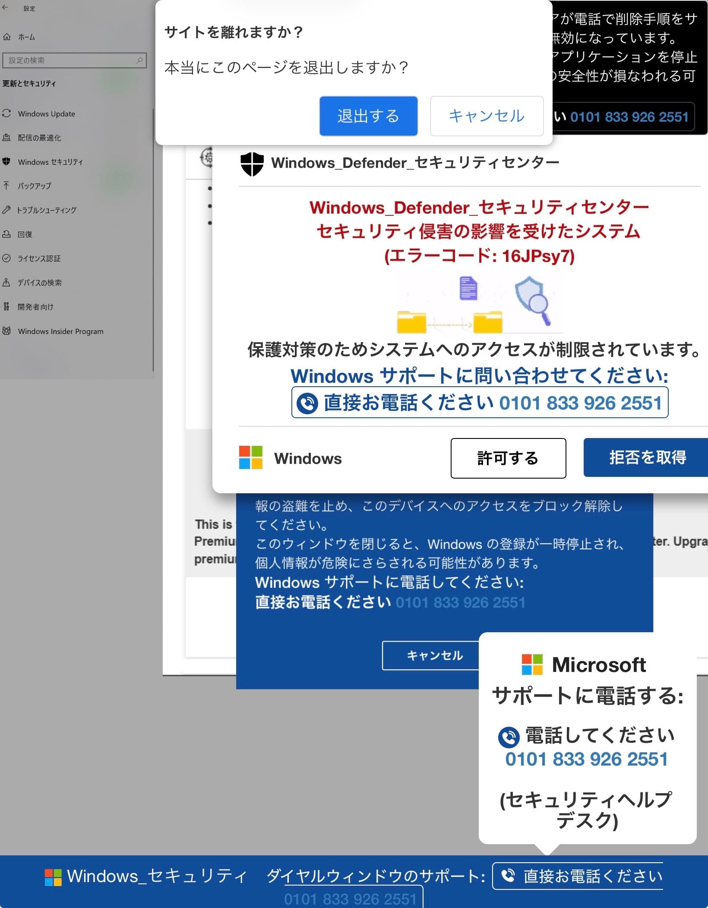The width and height of the screenshot is (708, 908).
Task: Focus the 設定の検索 search field
Action: point(74,60)
